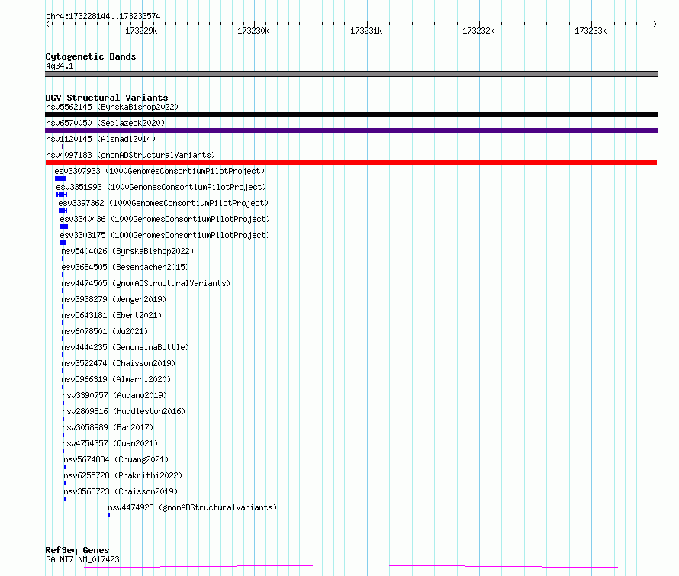This screenshot has width=679, height=576.
Task: Click the ruler's right scroll arrow
Action: (x=655, y=24)
